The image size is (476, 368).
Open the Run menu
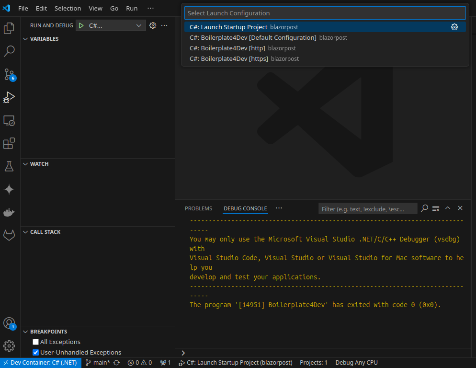click(x=132, y=8)
